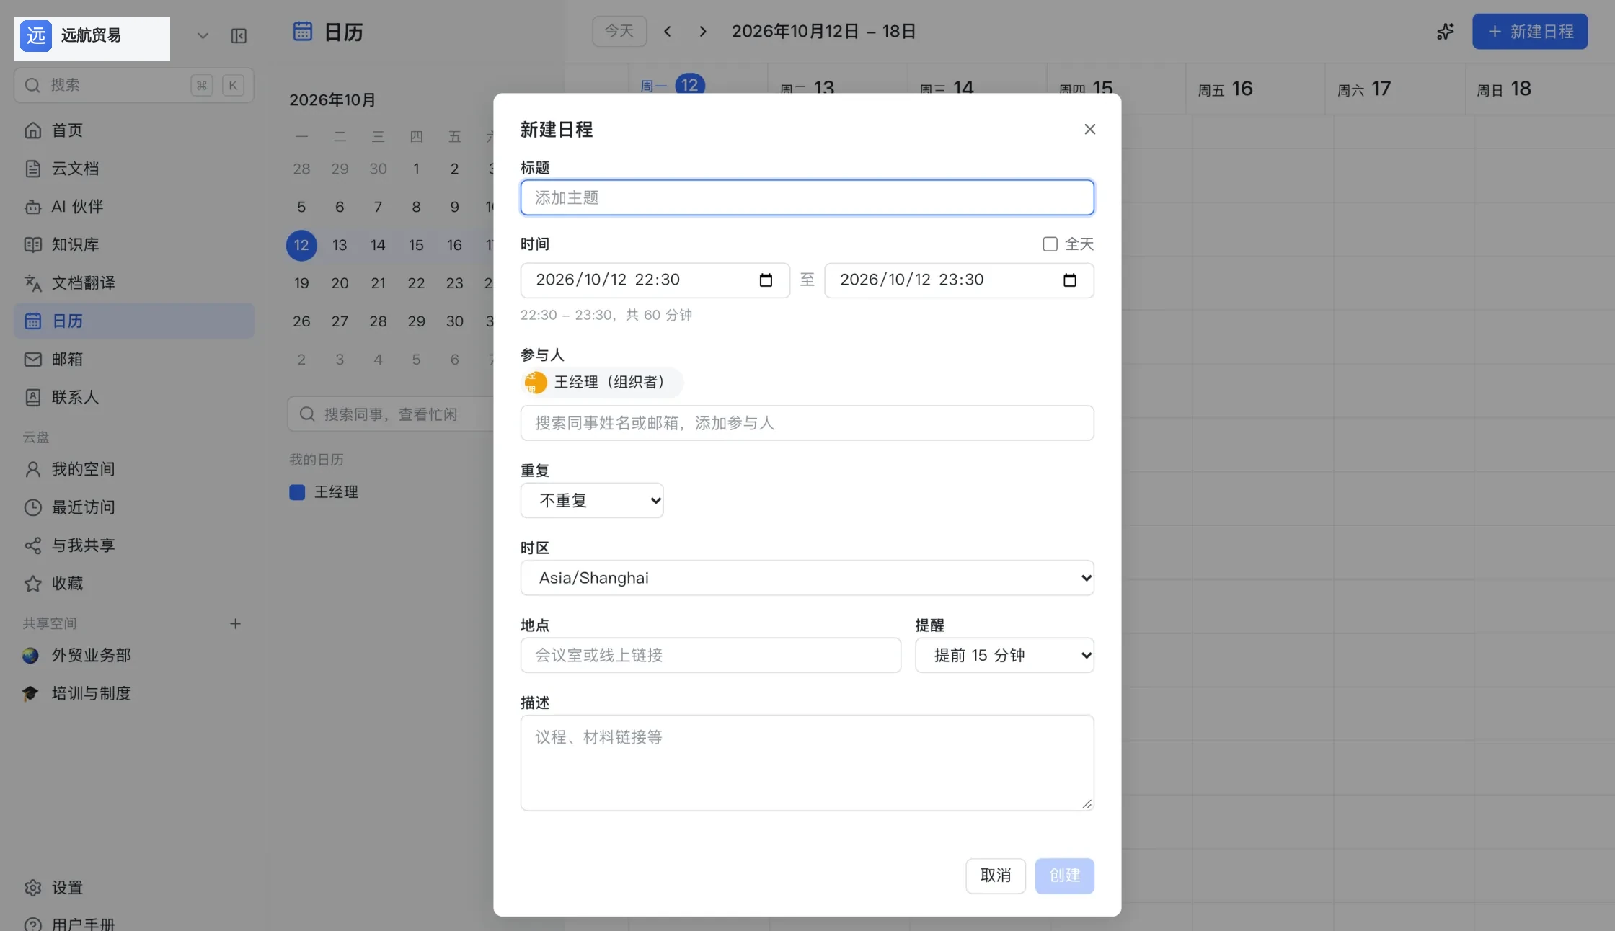Toggle the 全天 checkbox
The image size is (1615, 931).
tap(1050, 244)
